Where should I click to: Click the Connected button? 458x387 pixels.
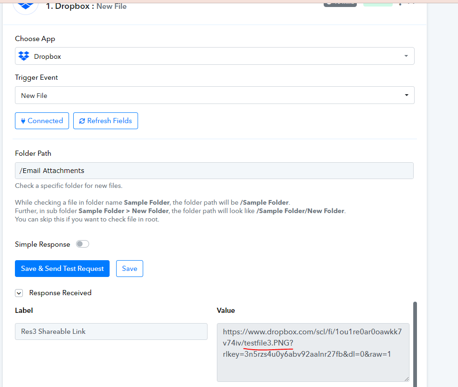pos(42,121)
